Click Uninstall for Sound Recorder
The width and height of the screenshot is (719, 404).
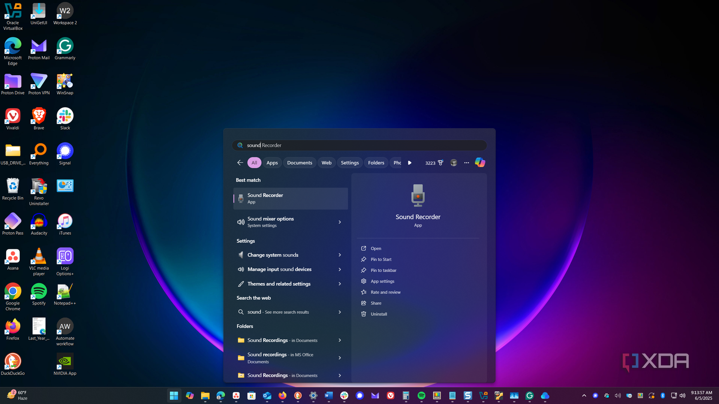click(379, 314)
